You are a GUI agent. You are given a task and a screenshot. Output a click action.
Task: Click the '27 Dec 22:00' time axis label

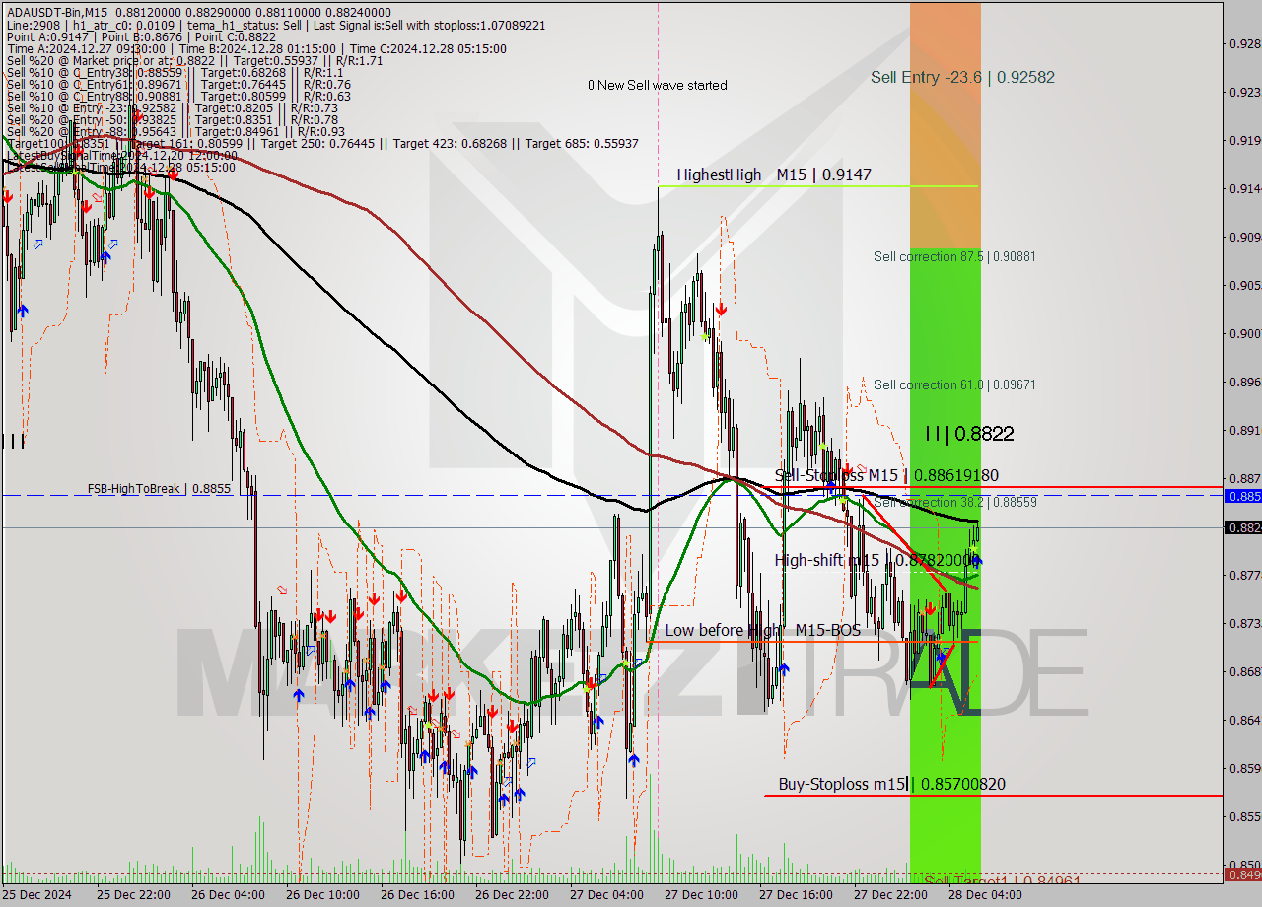pyautogui.click(x=890, y=894)
